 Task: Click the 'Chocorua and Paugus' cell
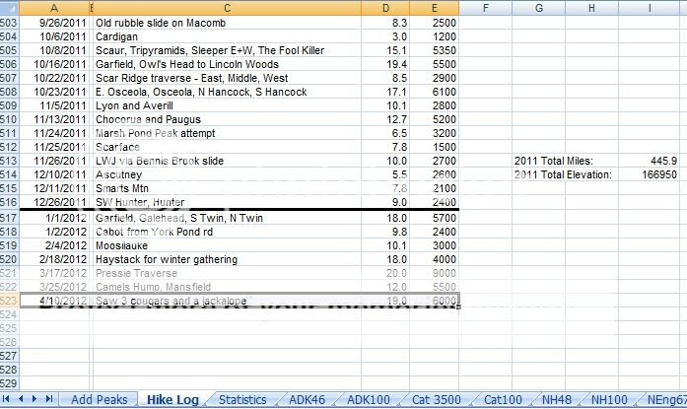[227, 119]
